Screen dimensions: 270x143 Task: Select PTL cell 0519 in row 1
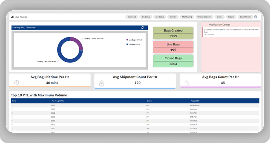(x=53, y=105)
